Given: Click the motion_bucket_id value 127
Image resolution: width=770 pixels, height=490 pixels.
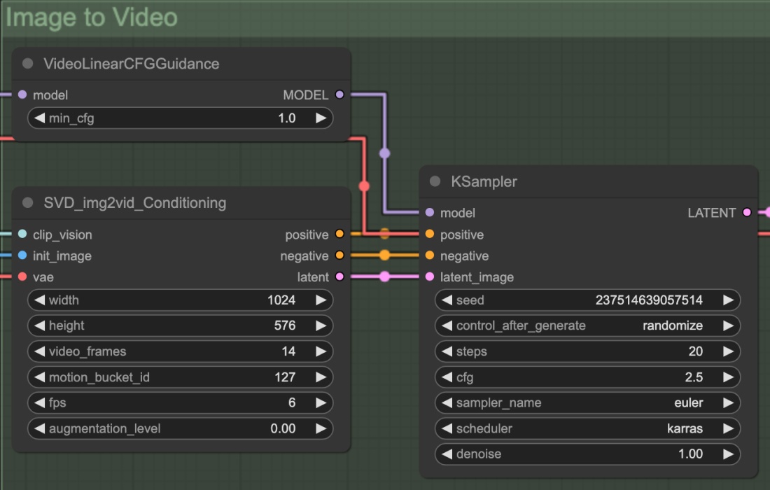Looking at the screenshot, I should click(285, 377).
